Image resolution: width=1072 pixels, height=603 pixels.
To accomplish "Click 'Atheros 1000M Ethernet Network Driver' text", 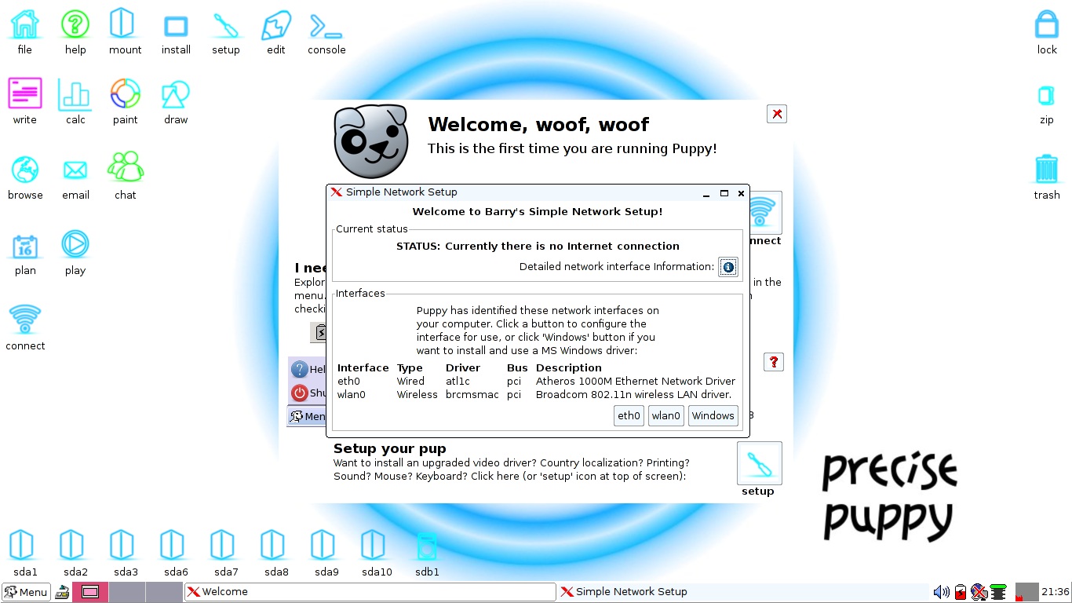I will [636, 382].
